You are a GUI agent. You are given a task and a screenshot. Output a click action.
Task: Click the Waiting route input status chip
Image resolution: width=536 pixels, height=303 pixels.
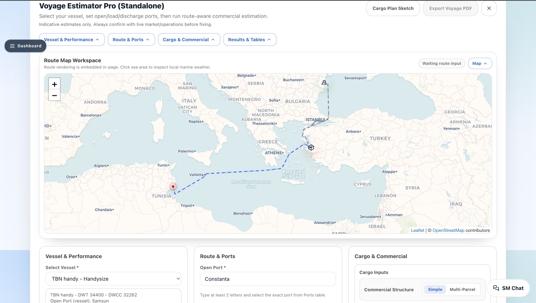(x=442, y=63)
